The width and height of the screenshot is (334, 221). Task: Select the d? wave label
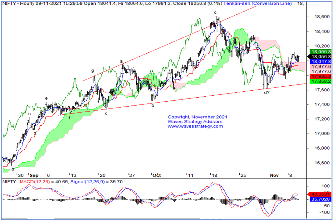[267, 93]
